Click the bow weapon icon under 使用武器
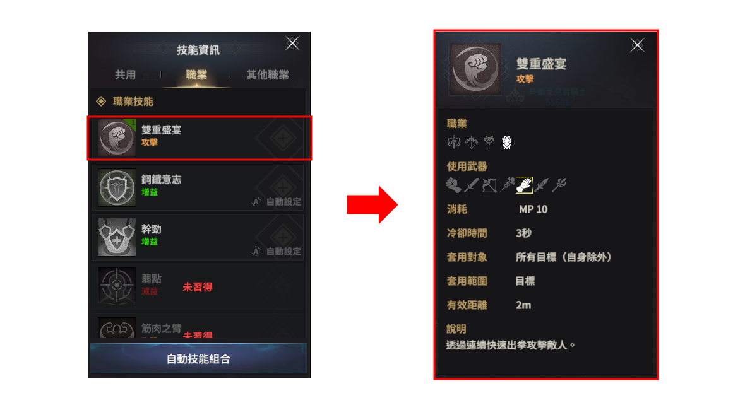The height and width of the screenshot is (410, 745). click(489, 185)
